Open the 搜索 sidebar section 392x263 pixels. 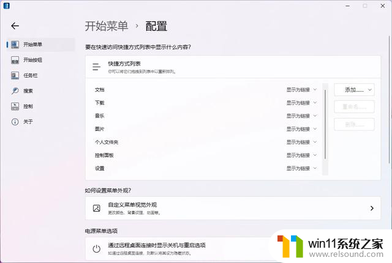[x=41, y=91]
